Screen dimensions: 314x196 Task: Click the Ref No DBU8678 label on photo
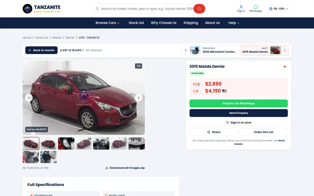point(37,129)
